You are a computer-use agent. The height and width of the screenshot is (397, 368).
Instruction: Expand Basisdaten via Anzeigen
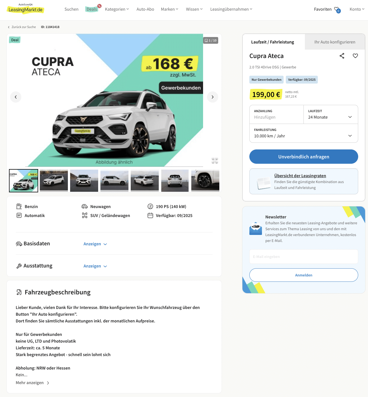click(95, 244)
